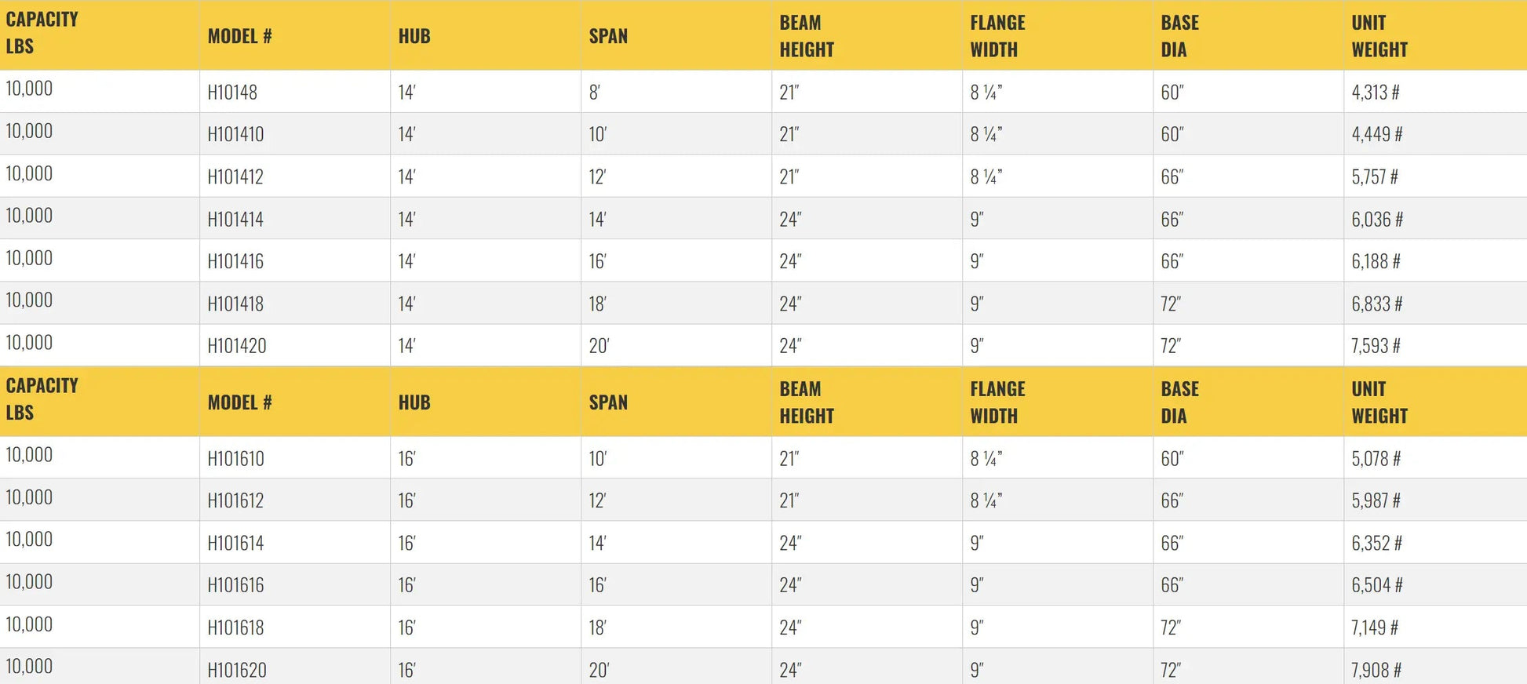1527x684 pixels.
Task: Click the 6,352 # unit weight value
Action: click(1376, 544)
